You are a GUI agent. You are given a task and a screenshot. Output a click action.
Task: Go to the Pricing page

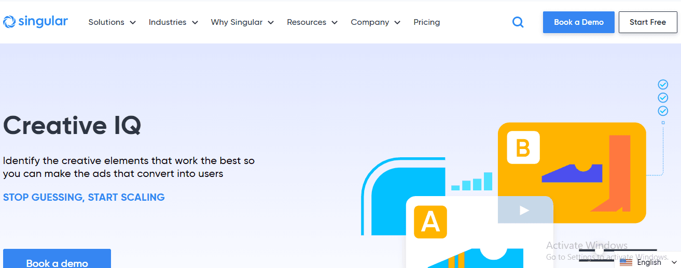[427, 22]
